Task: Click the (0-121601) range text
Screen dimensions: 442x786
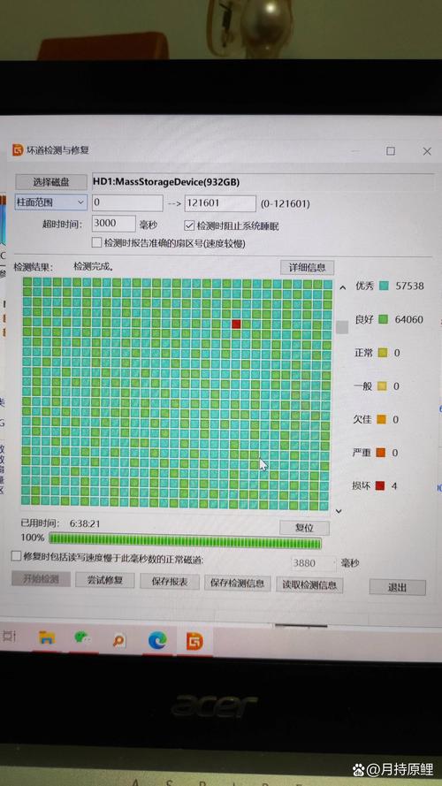Action: [285, 204]
